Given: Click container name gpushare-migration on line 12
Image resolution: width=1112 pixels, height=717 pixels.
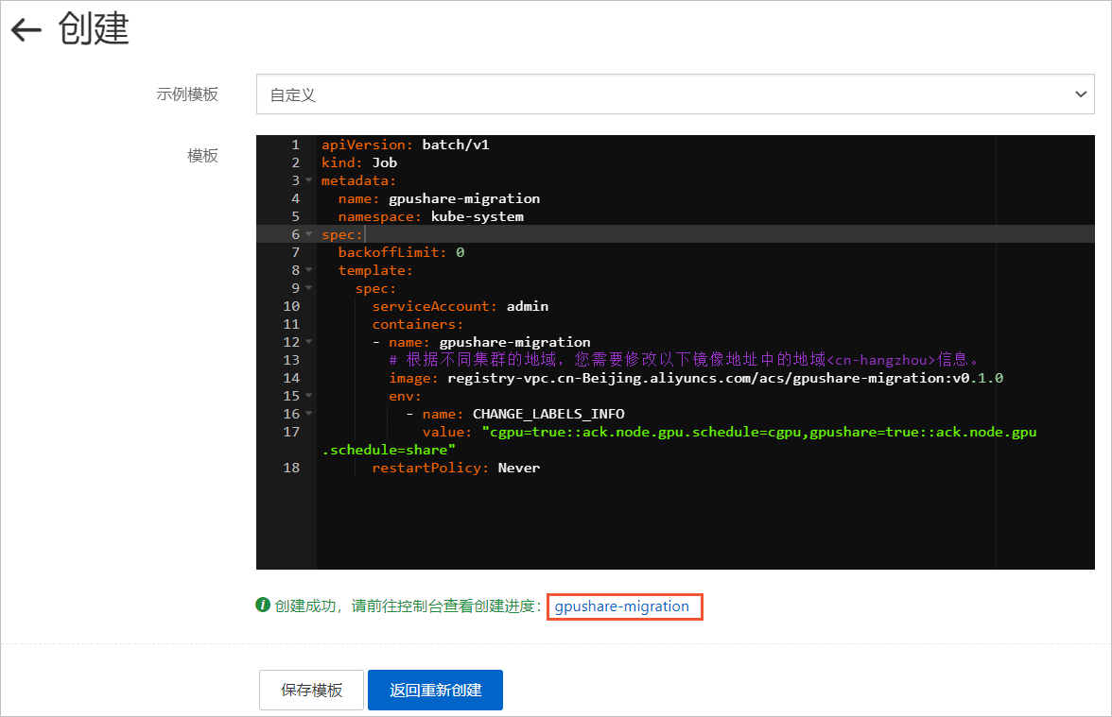Looking at the screenshot, I should [514, 342].
